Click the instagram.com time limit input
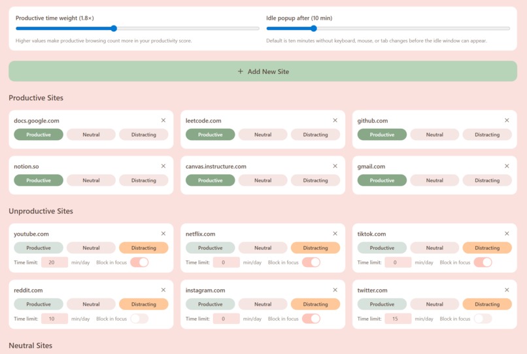Image resolution: width=527 pixels, height=354 pixels. pyautogui.click(x=226, y=319)
